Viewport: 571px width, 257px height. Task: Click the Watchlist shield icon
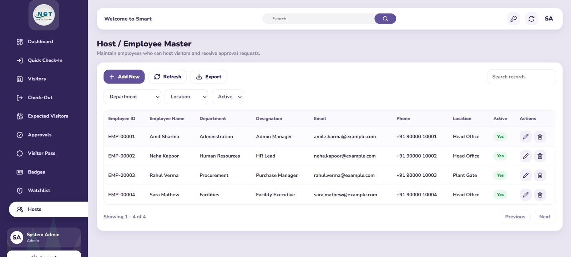[20, 191]
